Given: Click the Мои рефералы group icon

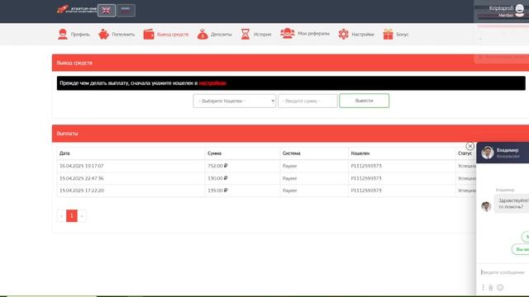Looking at the screenshot, I should [x=287, y=33].
